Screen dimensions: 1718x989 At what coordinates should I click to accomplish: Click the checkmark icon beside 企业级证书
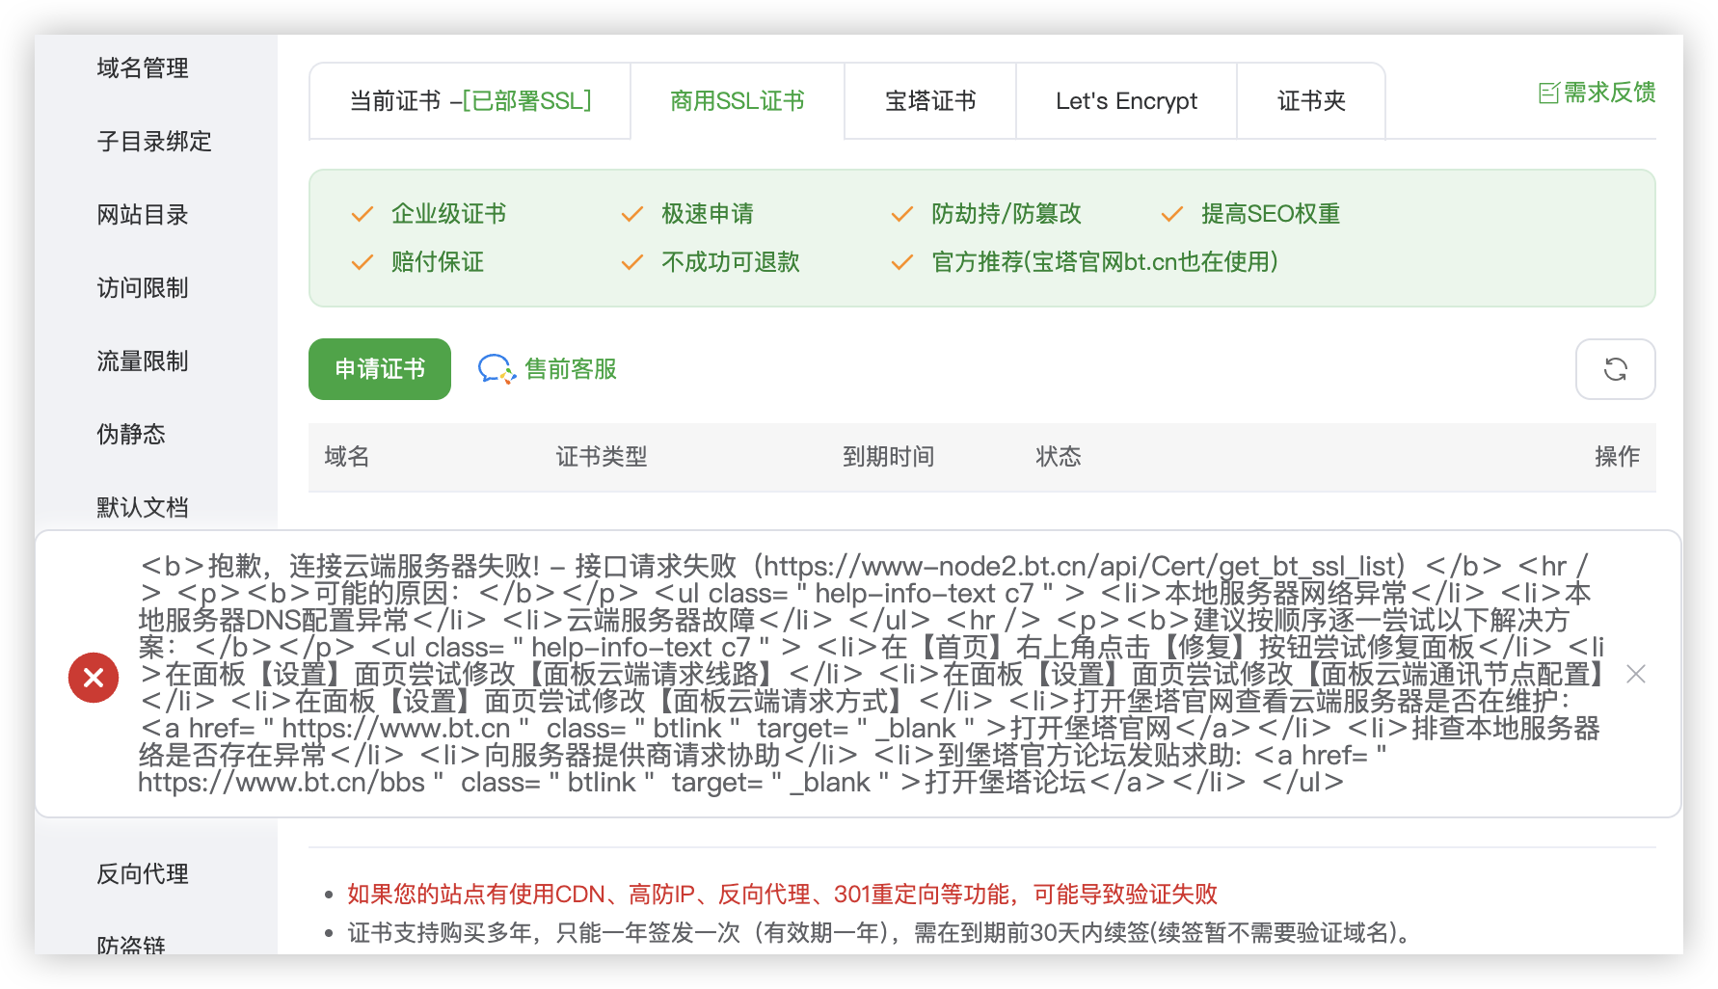(362, 214)
